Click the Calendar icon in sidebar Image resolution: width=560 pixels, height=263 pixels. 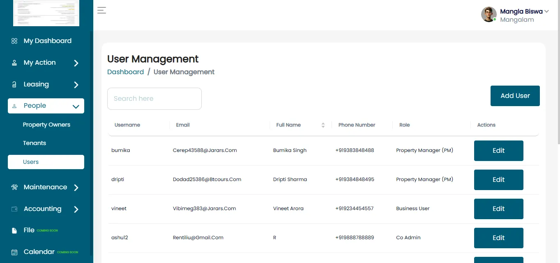[x=14, y=252]
